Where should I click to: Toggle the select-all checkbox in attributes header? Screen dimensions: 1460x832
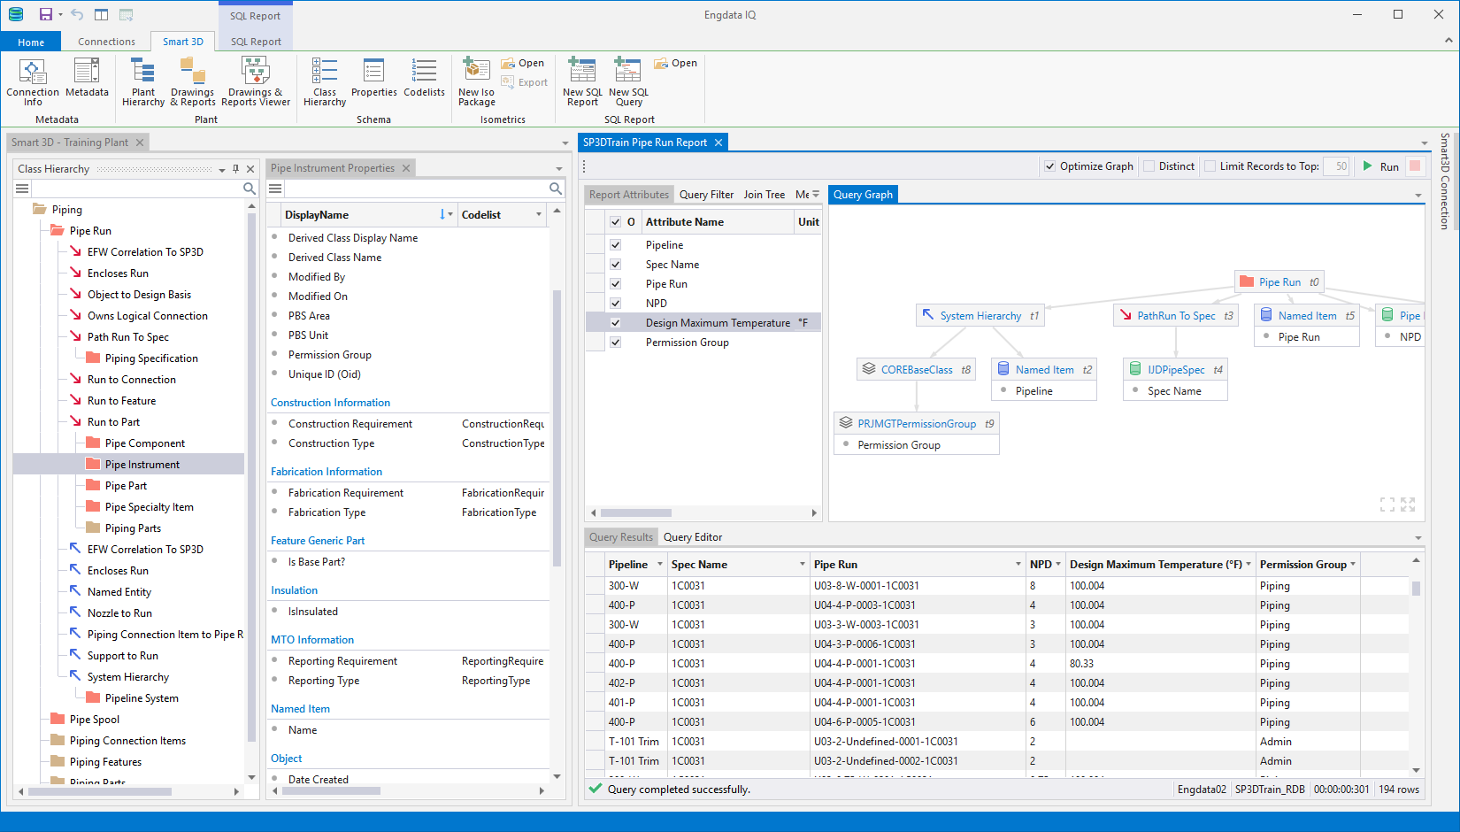pos(615,222)
